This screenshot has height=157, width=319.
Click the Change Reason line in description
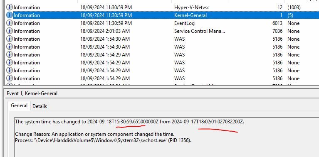pyautogui.click(x=94, y=134)
